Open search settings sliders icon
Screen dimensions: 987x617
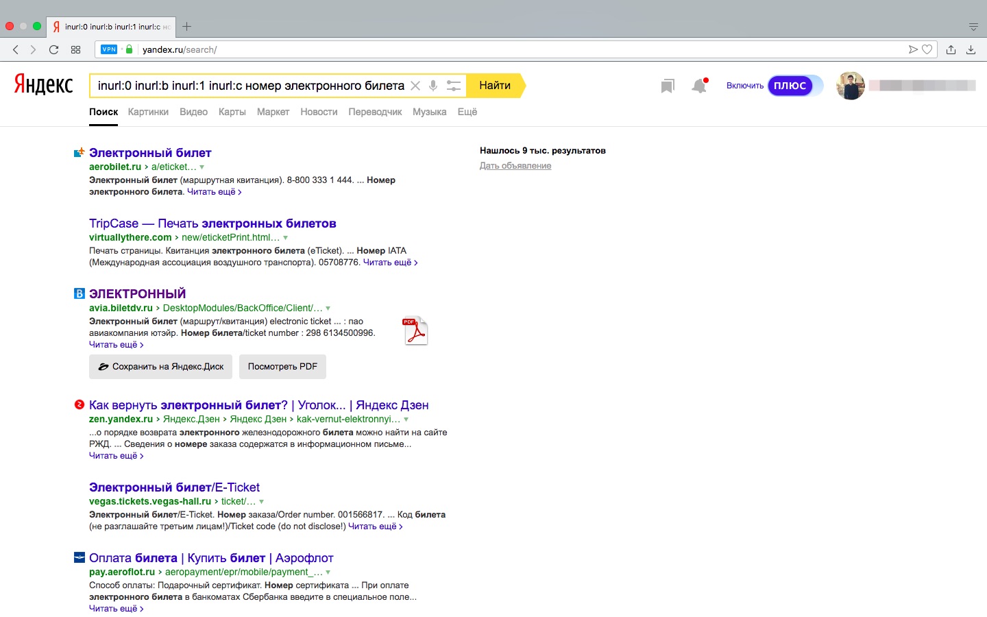[454, 86]
